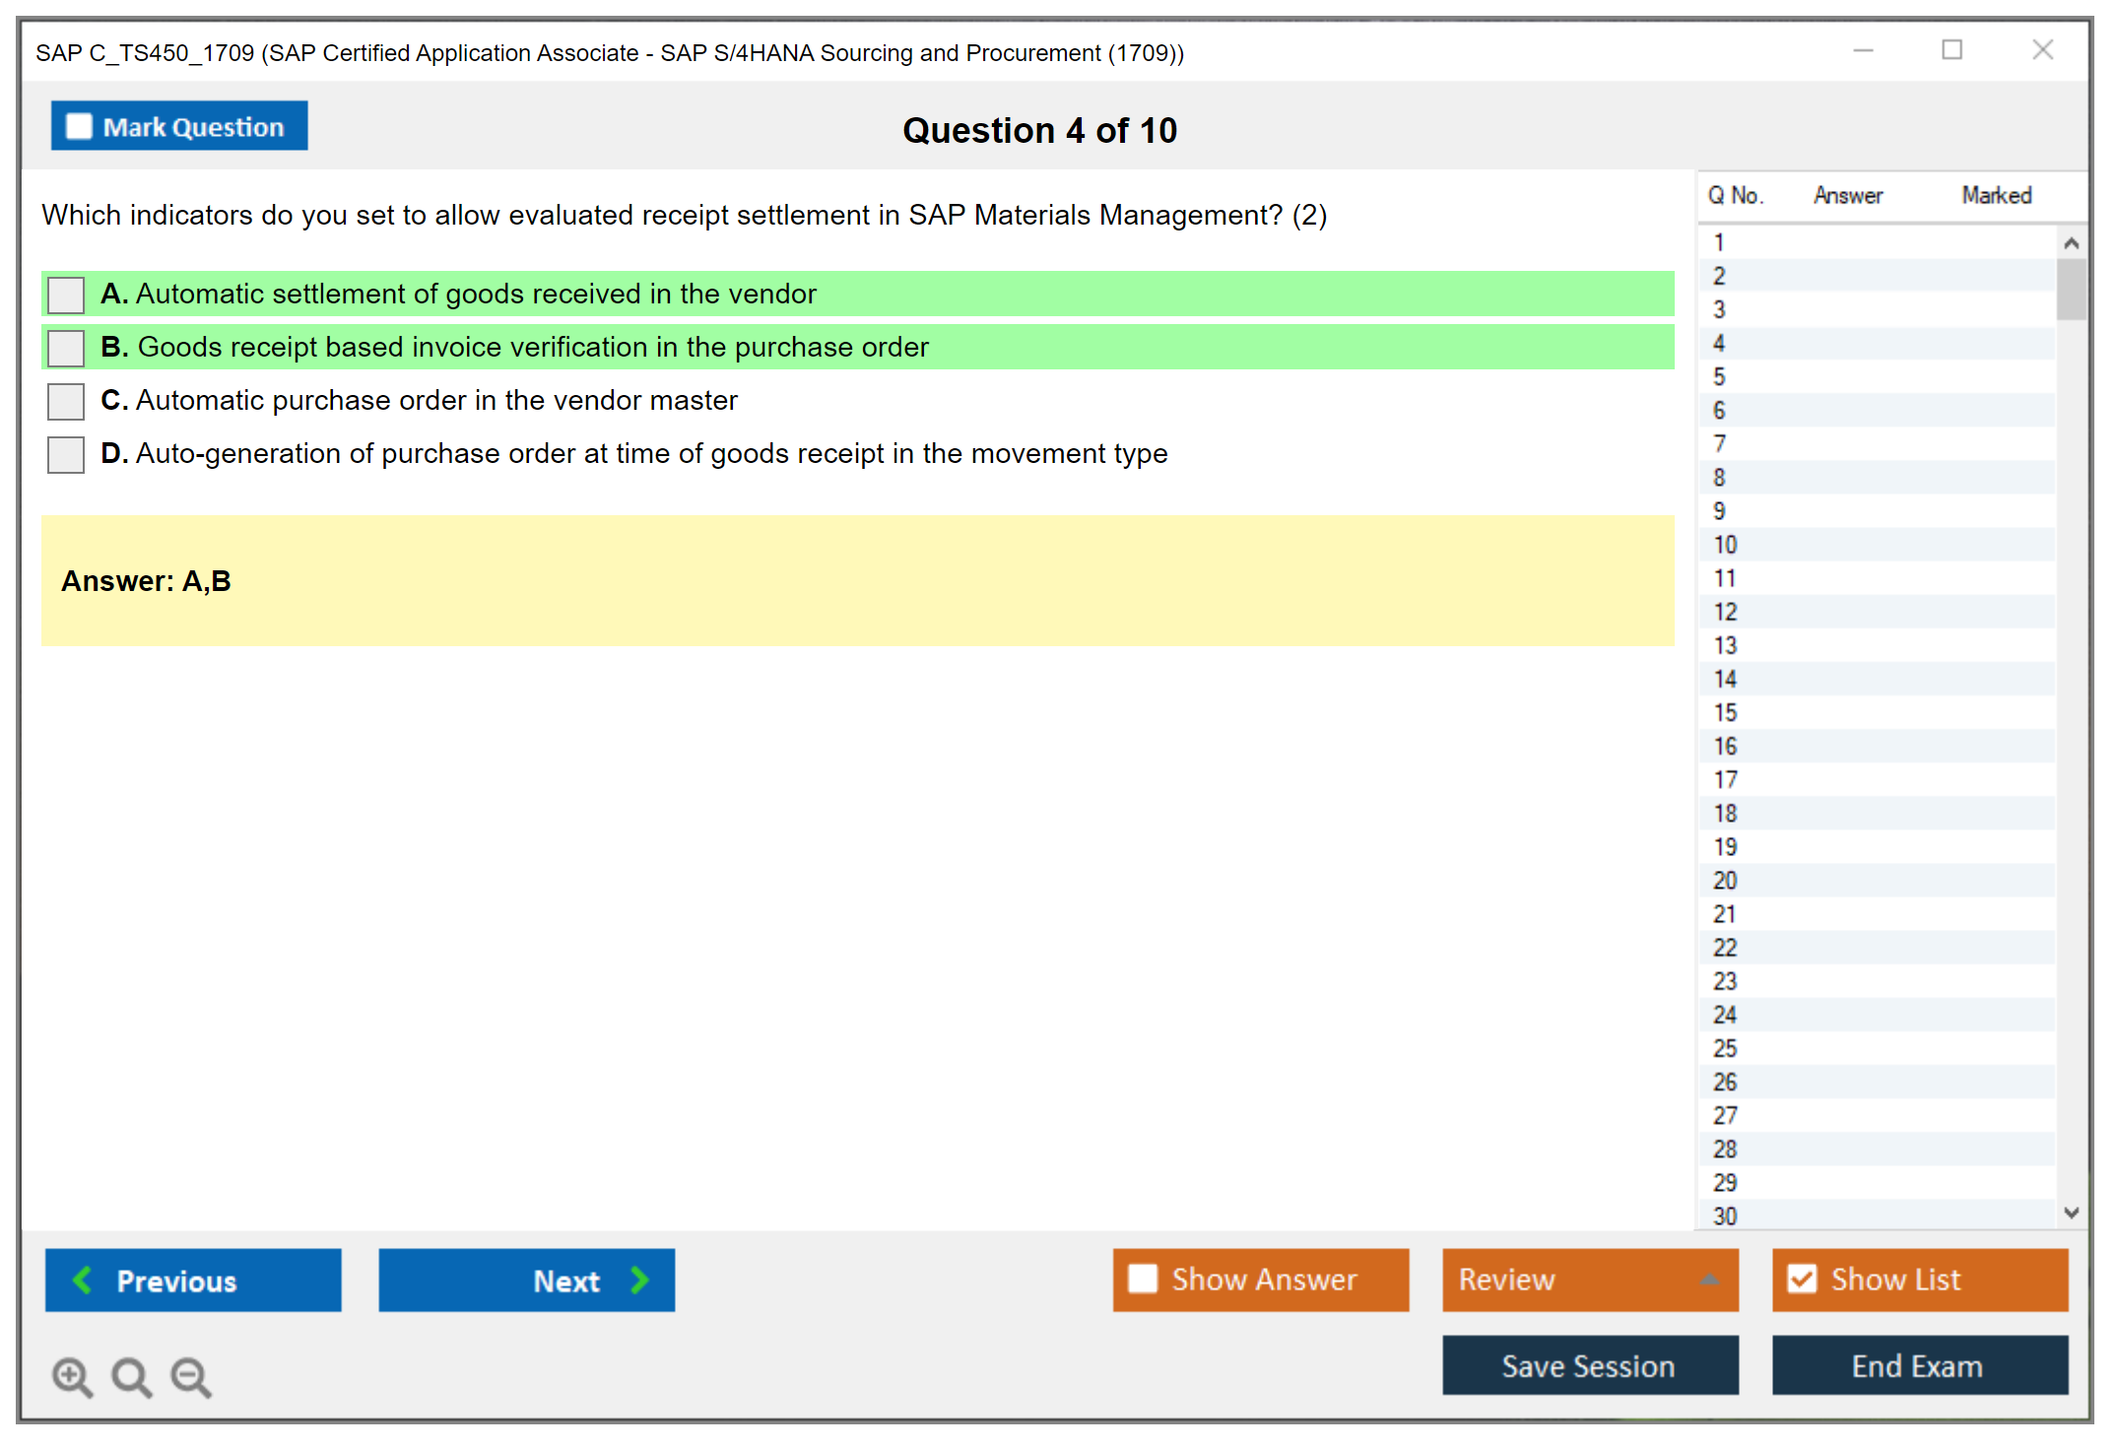
Task: Maximize the exam window
Action: (x=1952, y=50)
